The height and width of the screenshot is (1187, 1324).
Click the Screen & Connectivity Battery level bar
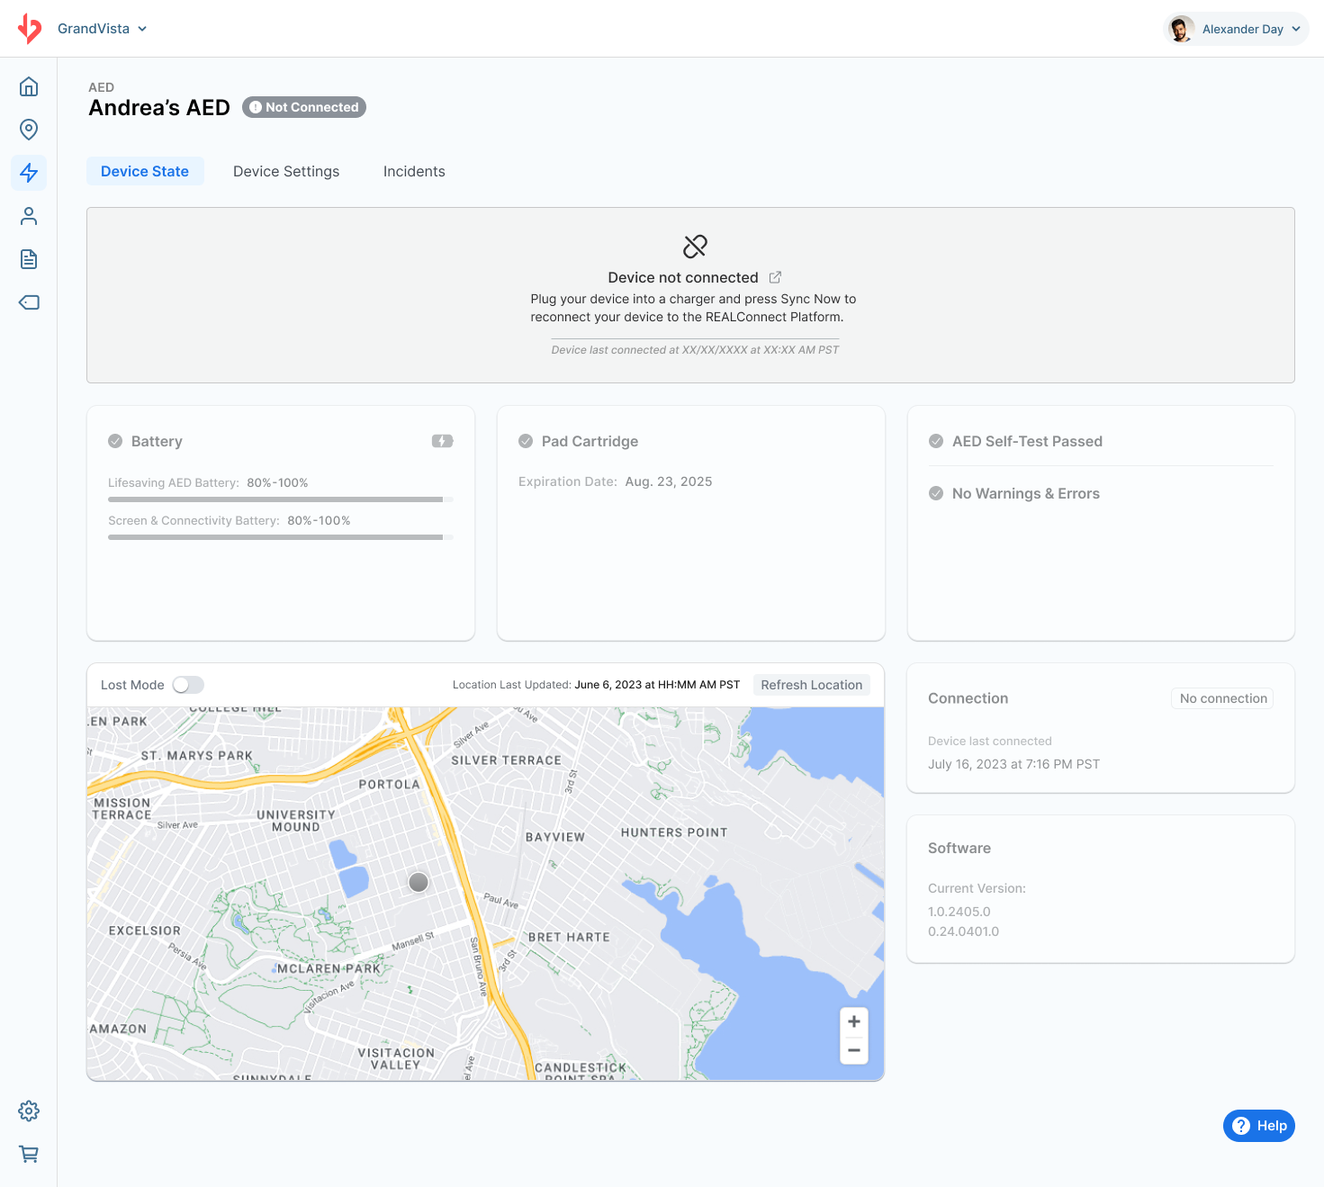[x=281, y=536]
